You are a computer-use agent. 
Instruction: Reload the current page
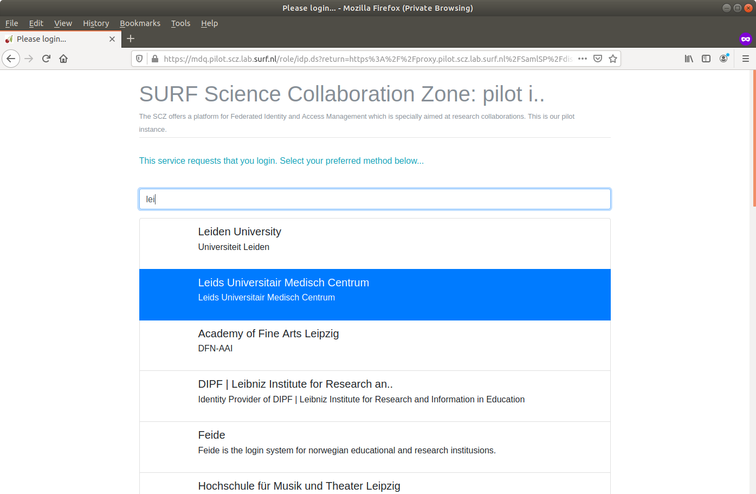click(x=46, y=59)
